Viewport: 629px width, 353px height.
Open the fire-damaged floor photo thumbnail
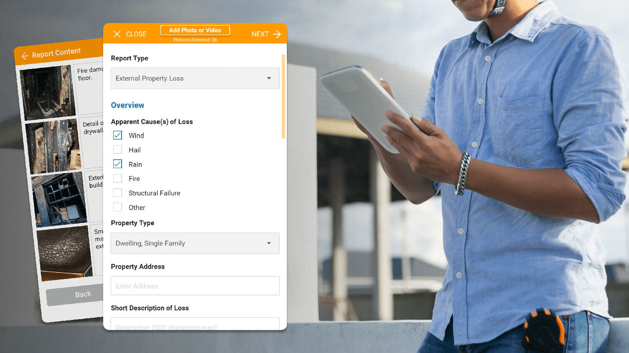coord(47,93)
